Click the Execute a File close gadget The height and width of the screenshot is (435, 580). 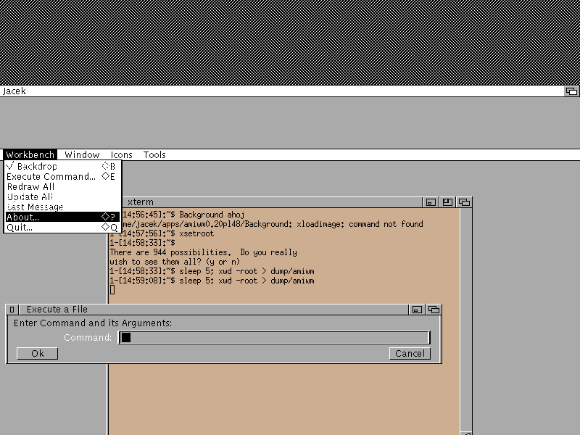(x=12, y=310)
